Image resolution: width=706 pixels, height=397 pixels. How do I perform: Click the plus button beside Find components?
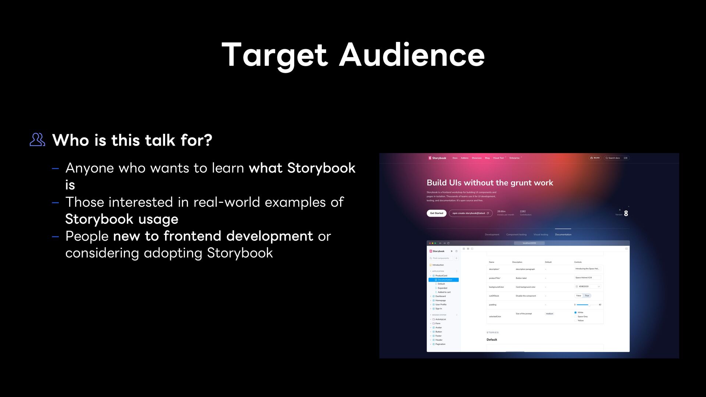point(456,258)
